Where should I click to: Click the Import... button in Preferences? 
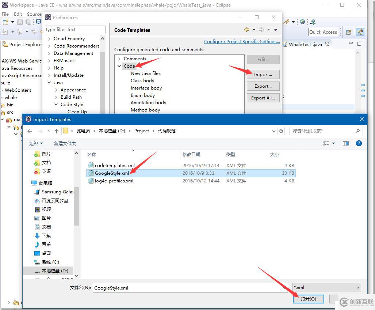tap(263, 75)
